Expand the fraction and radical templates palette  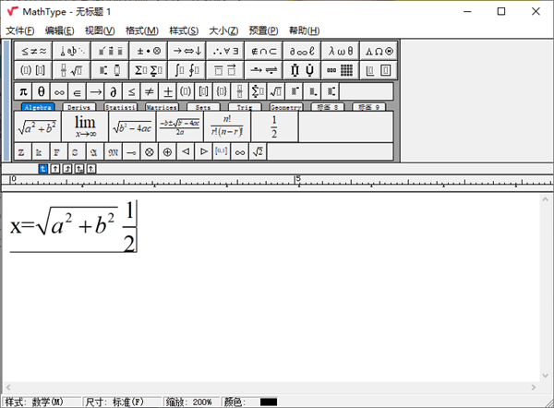coord(69,70)
